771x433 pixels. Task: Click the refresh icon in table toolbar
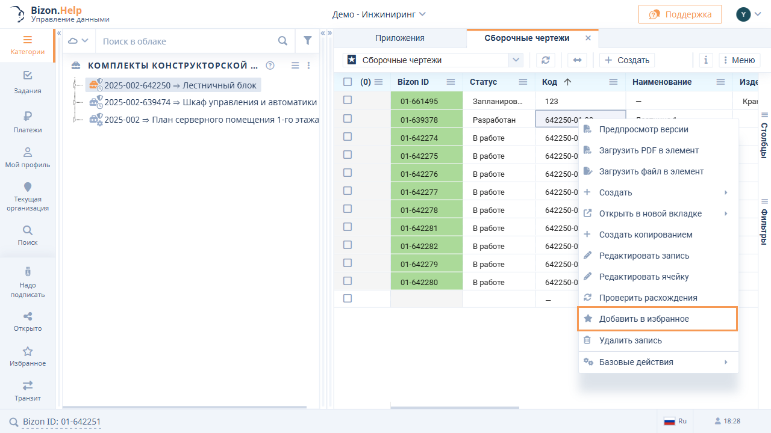click(545, 60)
